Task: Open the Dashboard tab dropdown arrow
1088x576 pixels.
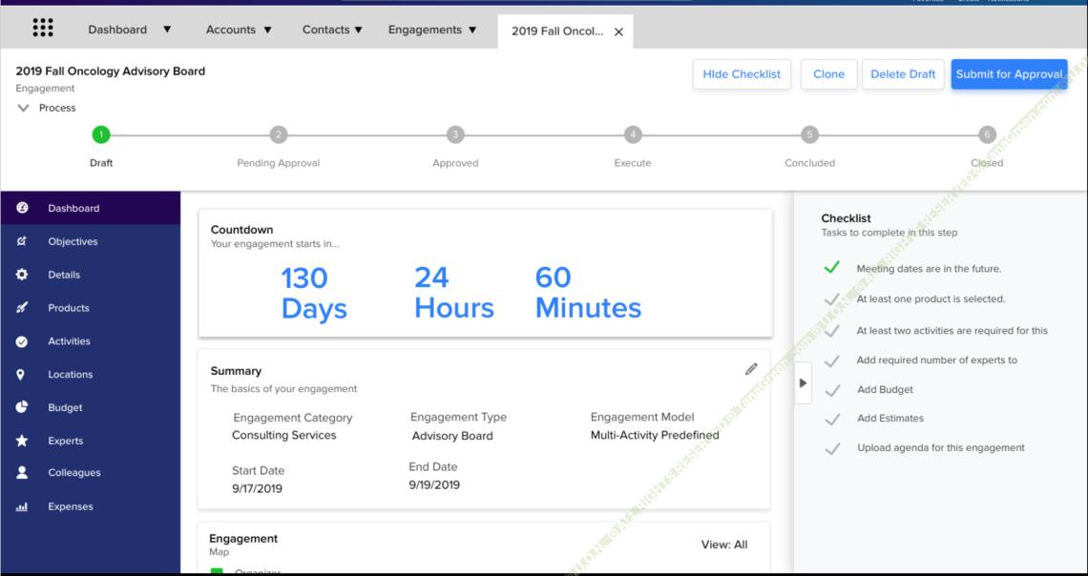Action: tap(166, 30)
